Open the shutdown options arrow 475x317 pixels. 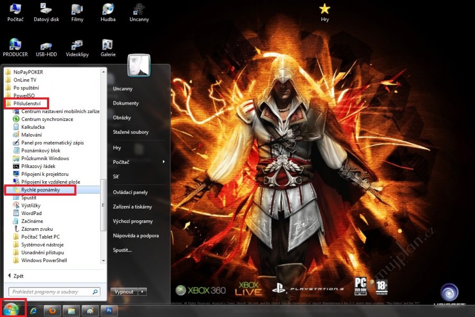(x=142, y=292)
